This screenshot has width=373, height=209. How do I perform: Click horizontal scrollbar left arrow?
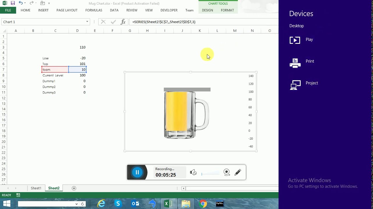[x=184, y=188]
